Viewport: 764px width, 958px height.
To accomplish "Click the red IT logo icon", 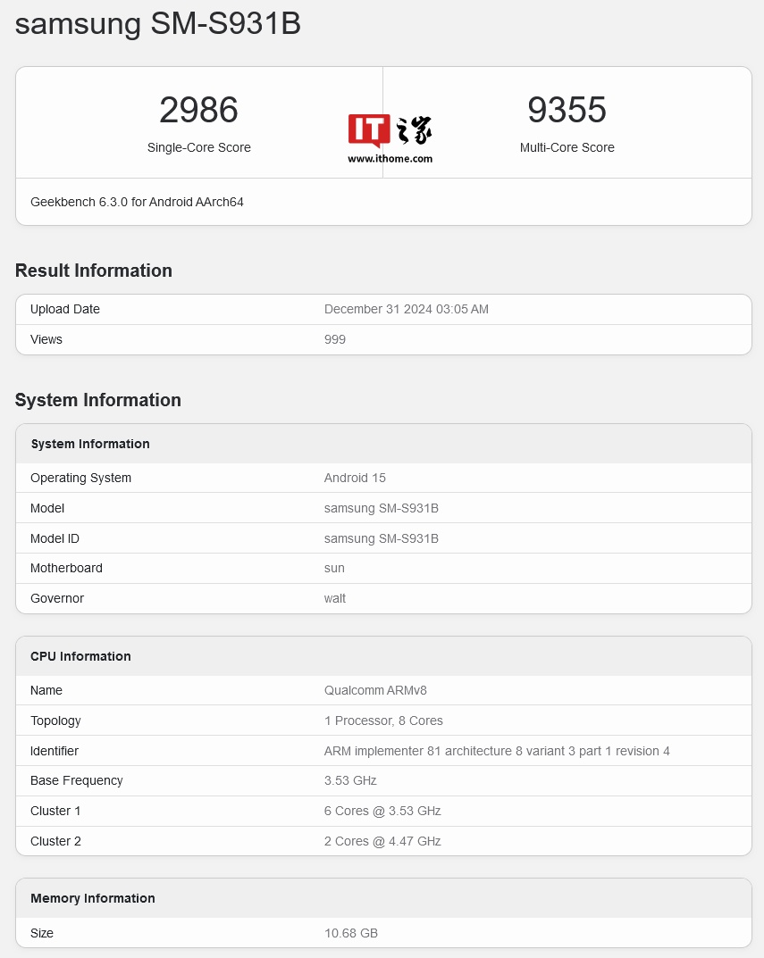I will pyautogui.click(x=369, y=129).
